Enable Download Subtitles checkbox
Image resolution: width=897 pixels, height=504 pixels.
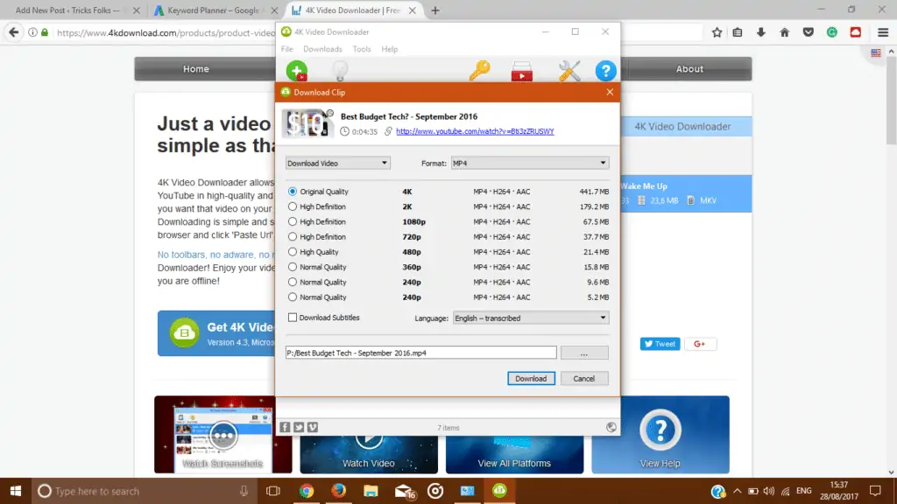[x=293, y=318]
